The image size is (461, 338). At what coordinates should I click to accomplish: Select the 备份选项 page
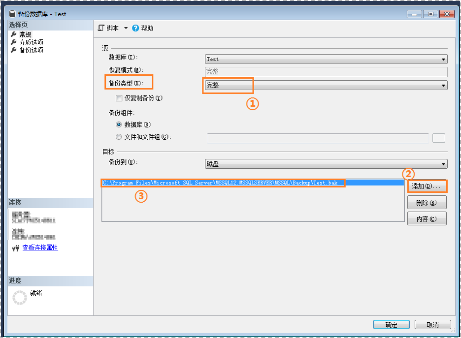coord(31,50)
